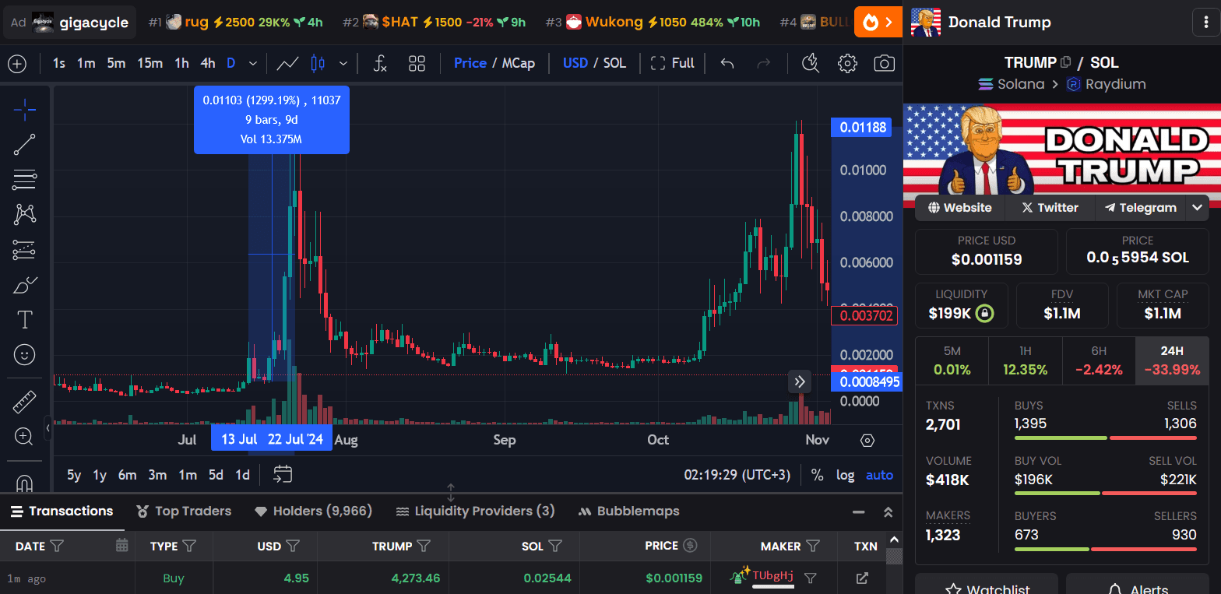Open the DATE column filter
This screenshot has height=594, width=1221.
[x=57, y=546]
